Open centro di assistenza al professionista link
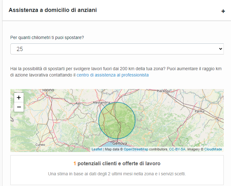 point(113,75)
